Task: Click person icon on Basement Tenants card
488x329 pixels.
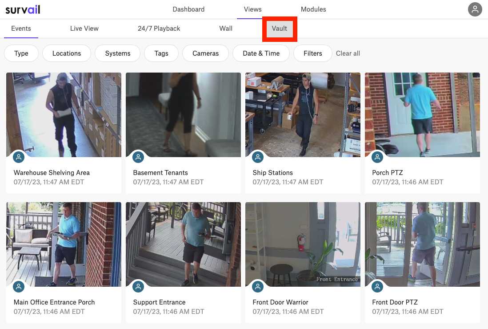Action: [138, 157]
